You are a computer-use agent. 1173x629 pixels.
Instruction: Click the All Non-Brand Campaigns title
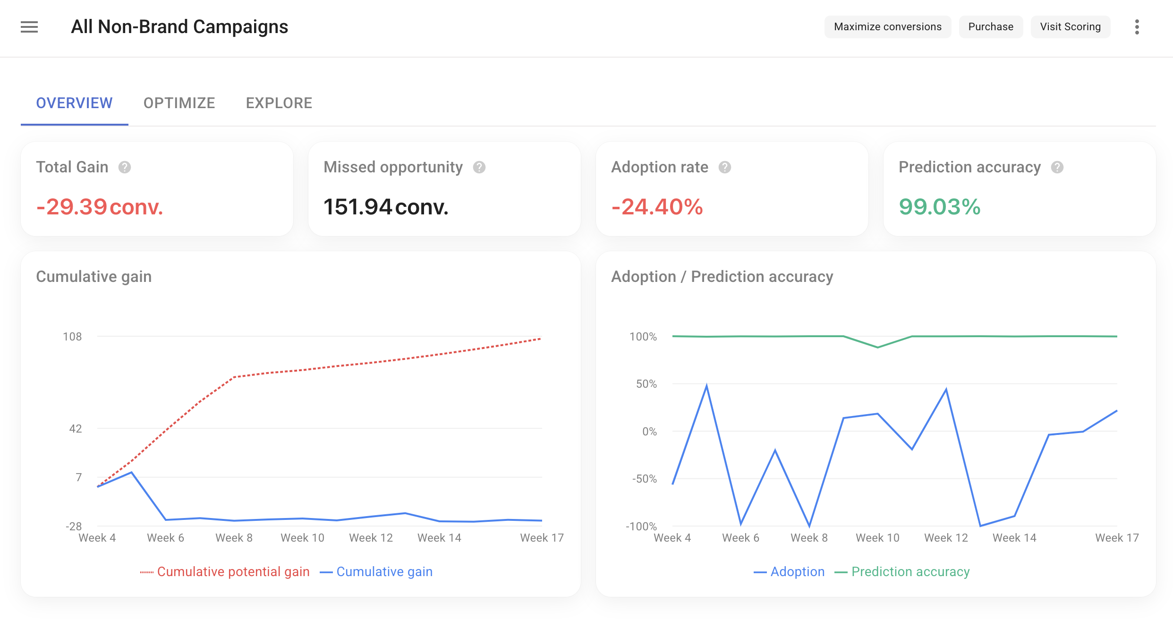(179, 26)
